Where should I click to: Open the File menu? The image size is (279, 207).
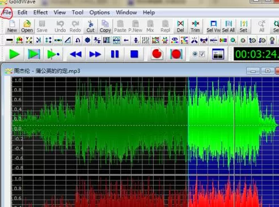coord(7,12)
